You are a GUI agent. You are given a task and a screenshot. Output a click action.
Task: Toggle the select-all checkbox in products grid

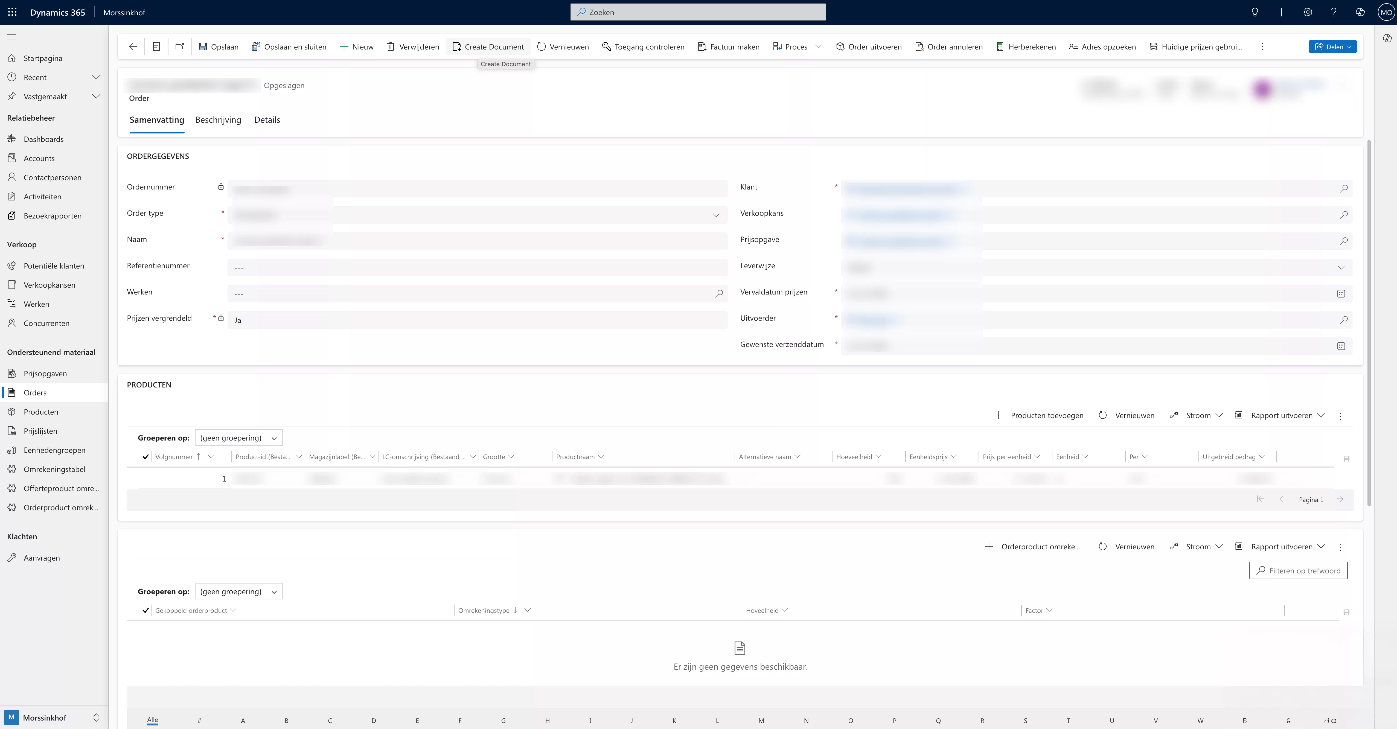point(145,457)
